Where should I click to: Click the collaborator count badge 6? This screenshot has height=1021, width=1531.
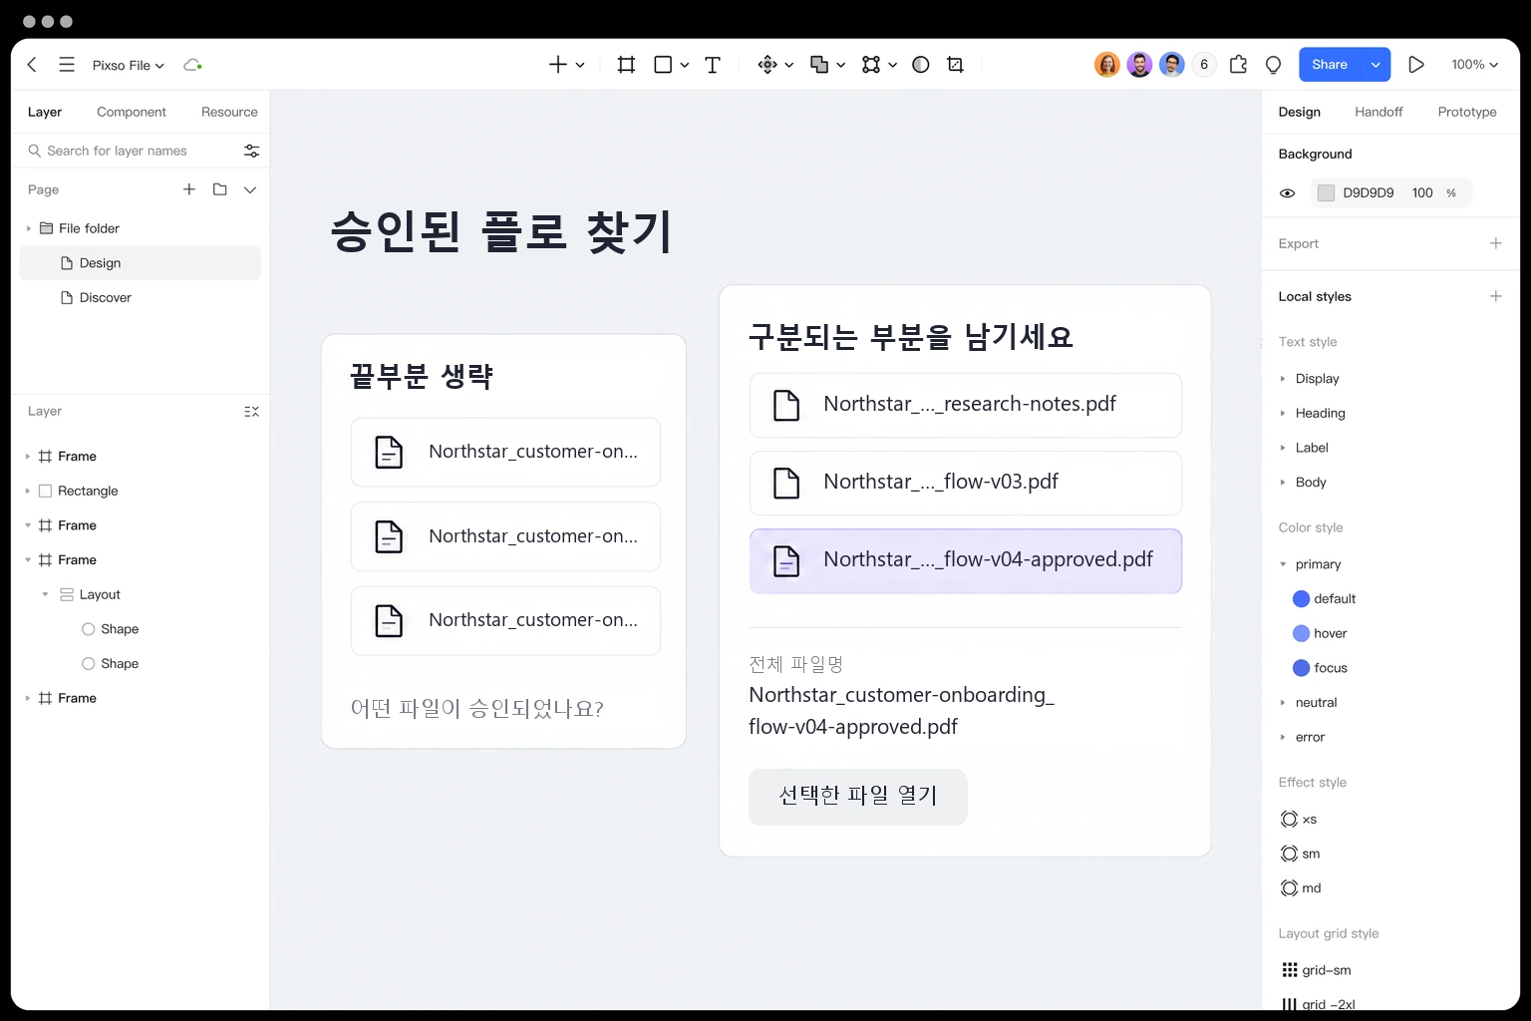pyautogui.click(x=1204, y=65)
